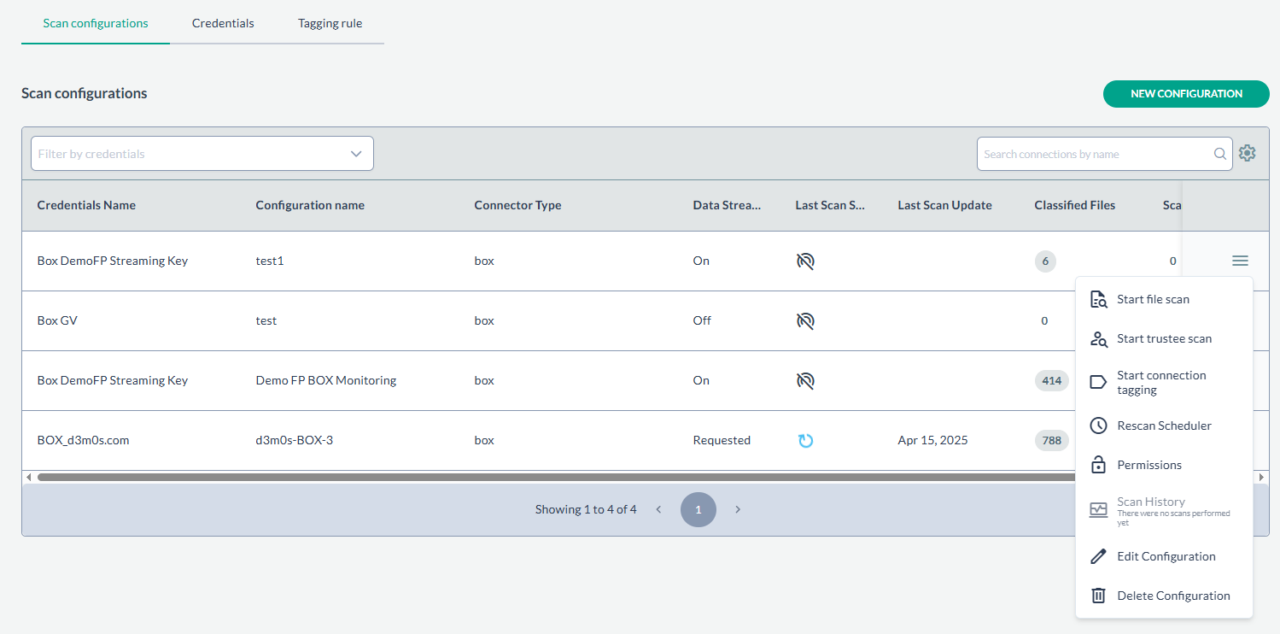
Task: Click the Delete Configuration trash icon
Action: 1099,596
